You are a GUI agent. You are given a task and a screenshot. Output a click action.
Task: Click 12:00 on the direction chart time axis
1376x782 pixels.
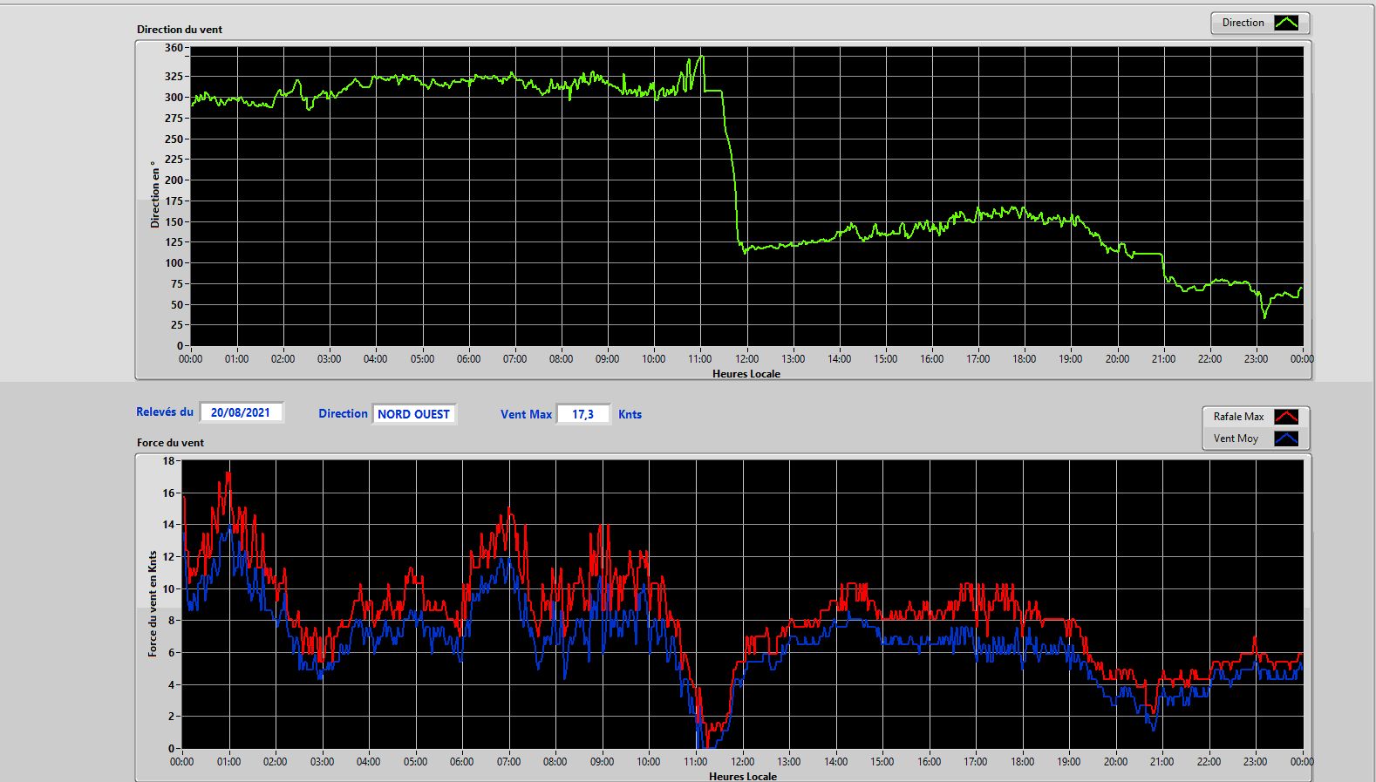[x=746, y=359]
